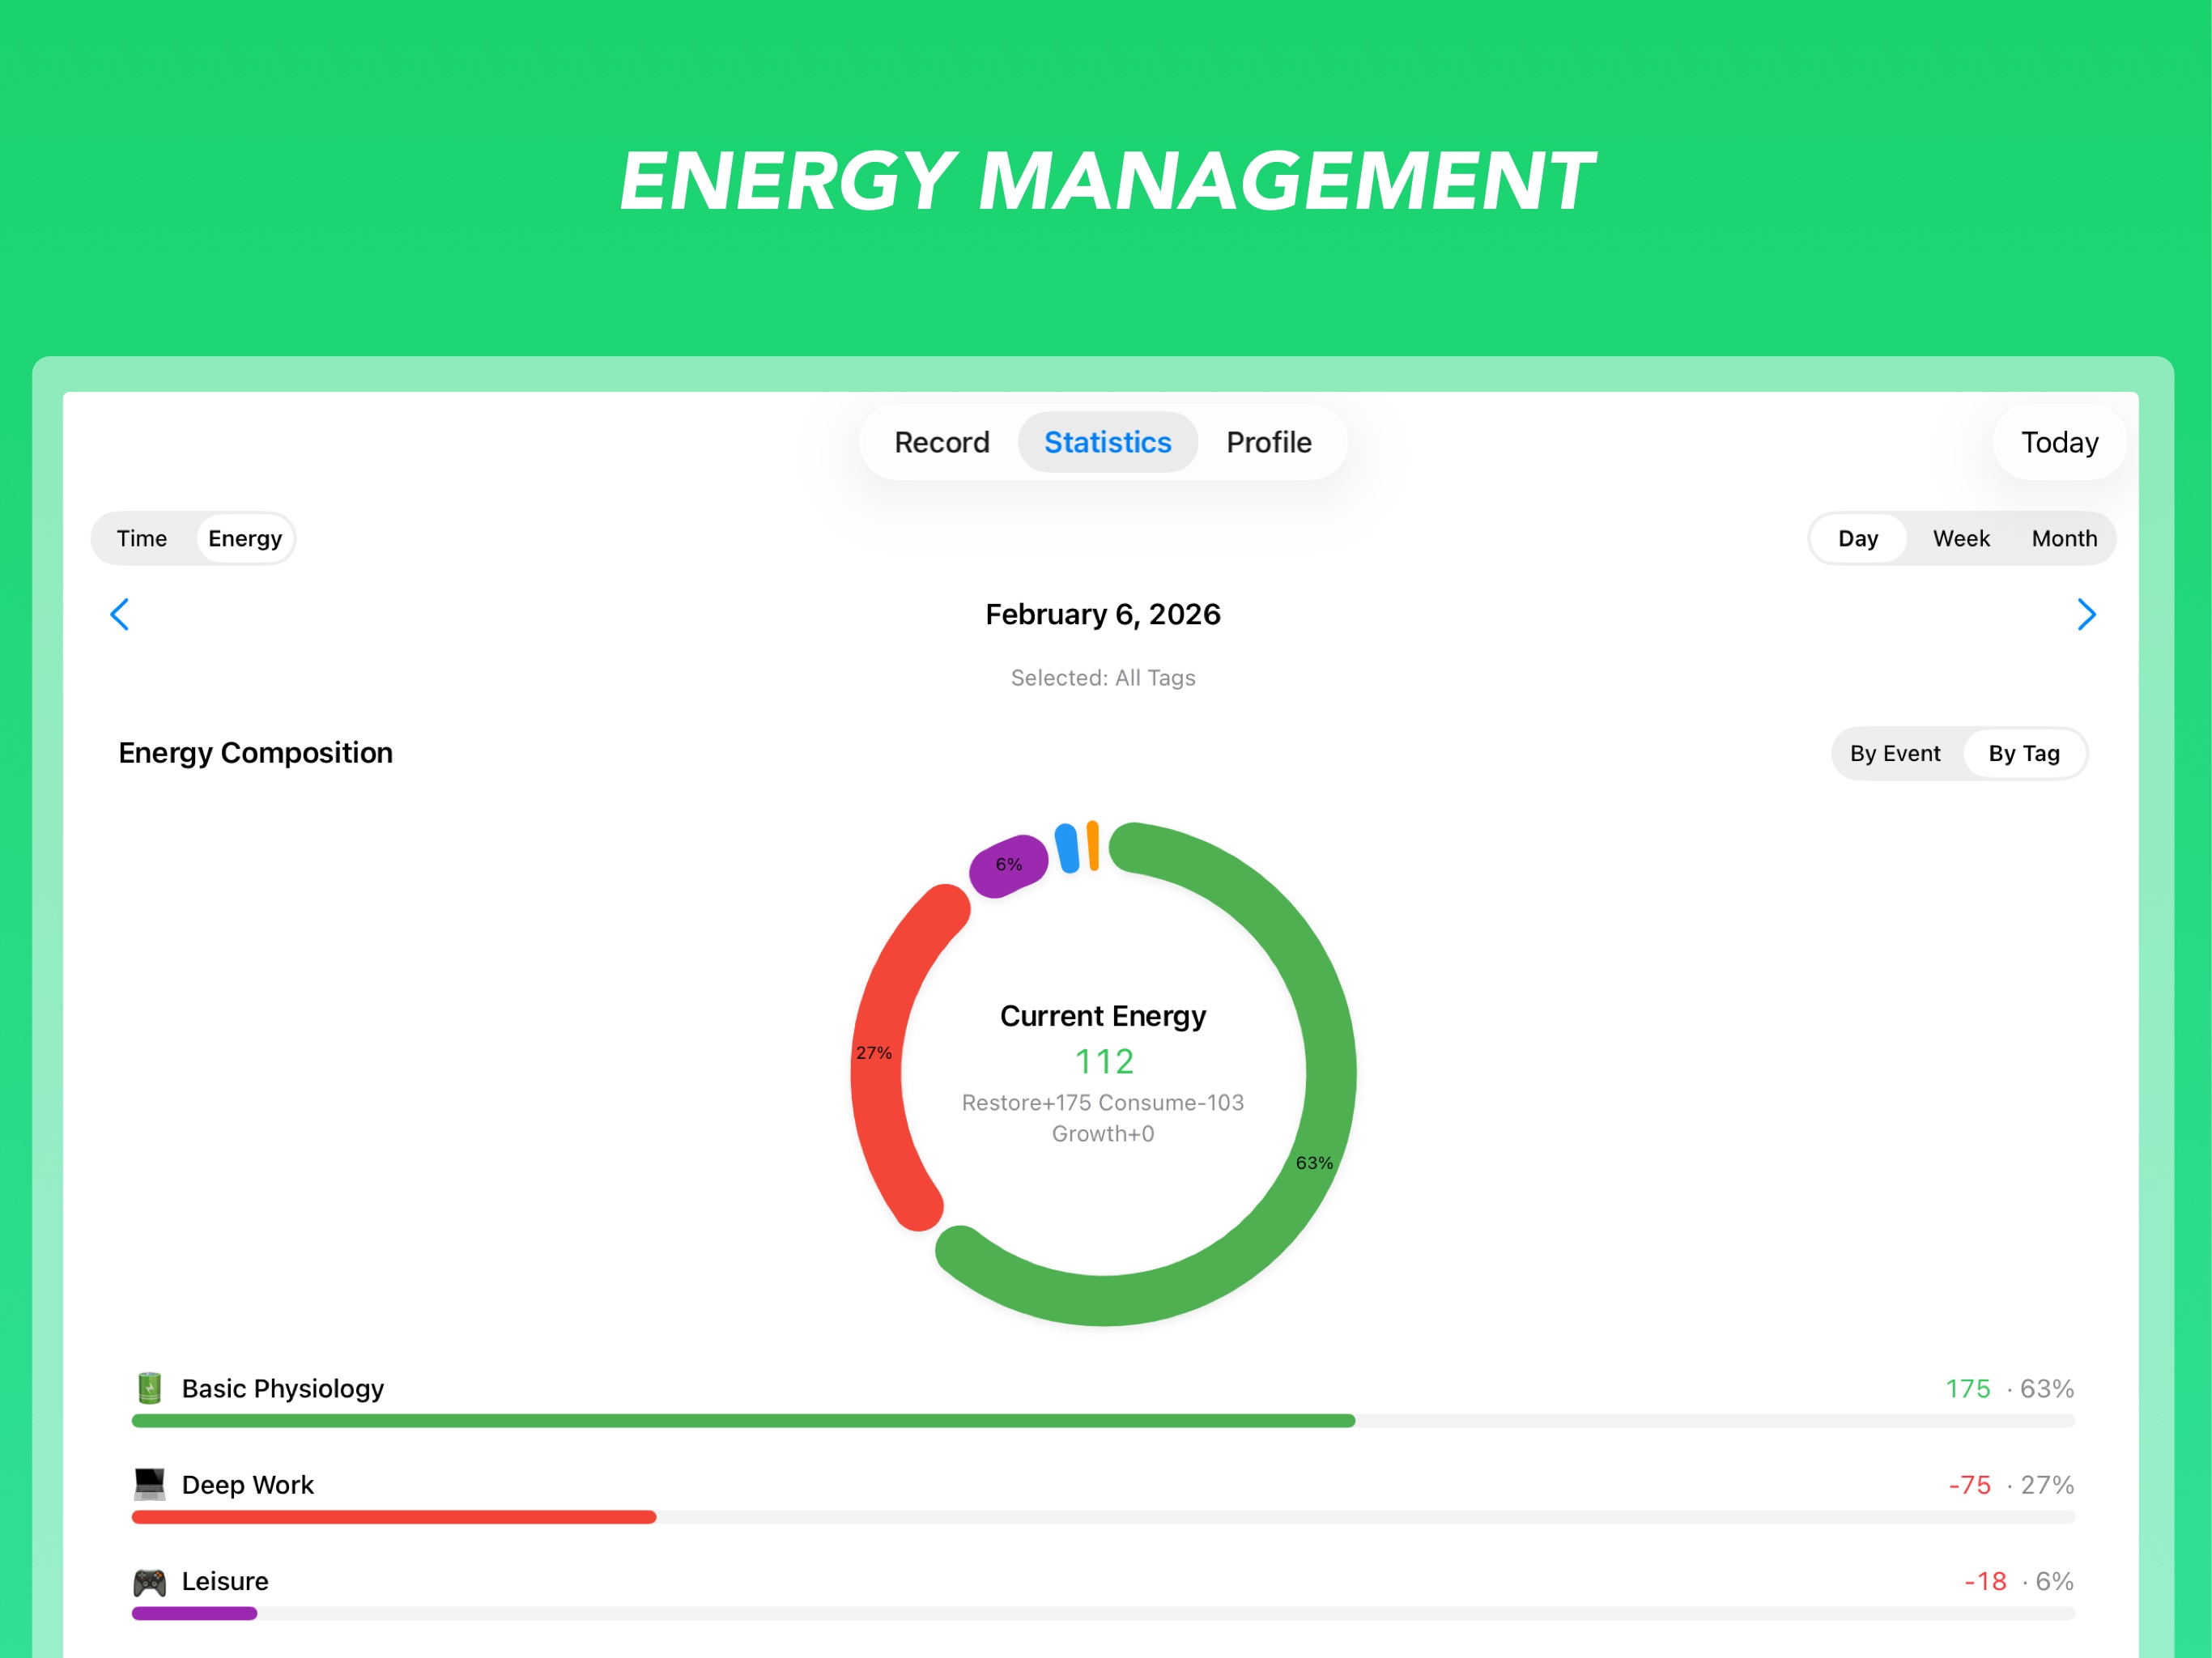Go to previous day with left chevron

pyautogui.click(x=119, y=614)
